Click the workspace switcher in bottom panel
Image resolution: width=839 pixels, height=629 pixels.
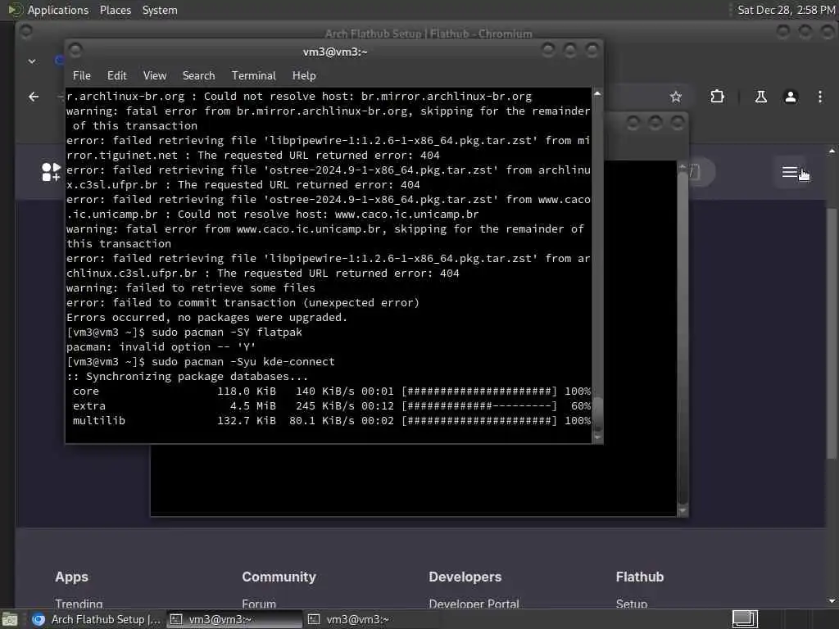click(x=745, y=619)
